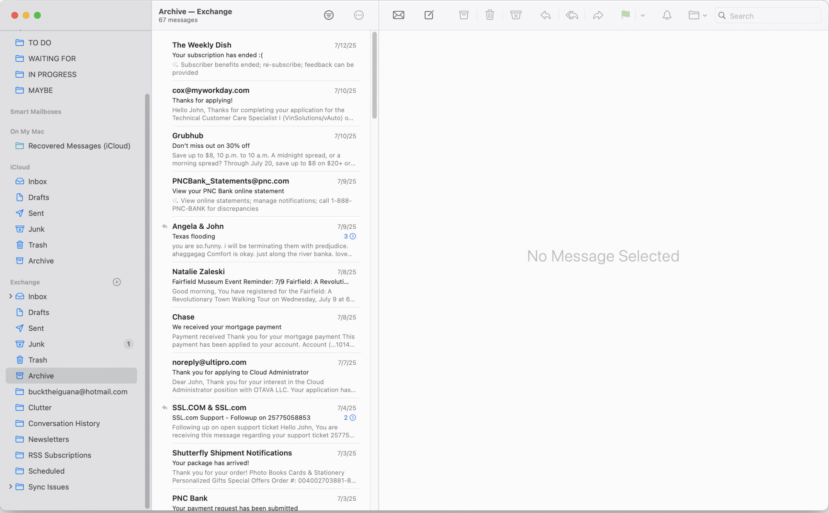
Task: Open the flag color dropdown arrow
Action: (x=643, y=16)
